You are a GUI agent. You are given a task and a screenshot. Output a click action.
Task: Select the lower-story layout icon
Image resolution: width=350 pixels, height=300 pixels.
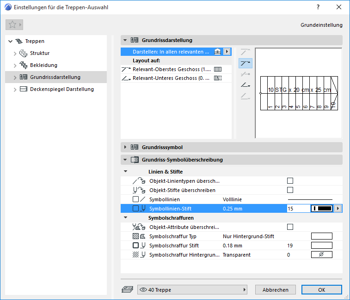click(246, 85)
